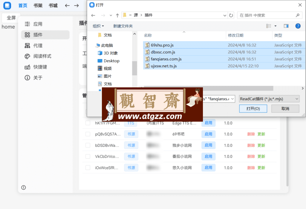306x209 pixels.
Task: Click the 阅读样式 palette icon
Action: [x=27, y=56]
